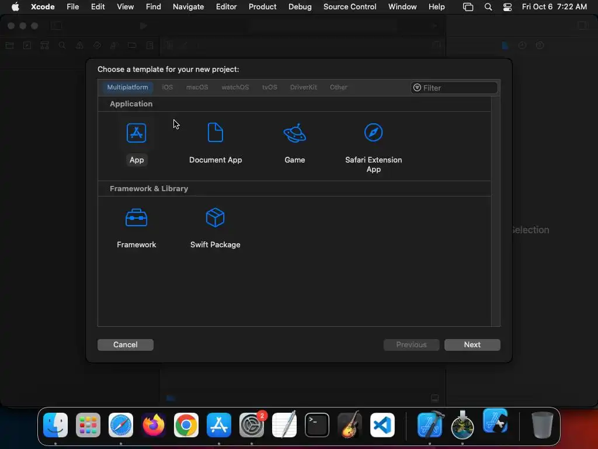The width and height of the screenshot is (598, 449).
Task: Click the template list scrollbar
Action: coord(495,211)
